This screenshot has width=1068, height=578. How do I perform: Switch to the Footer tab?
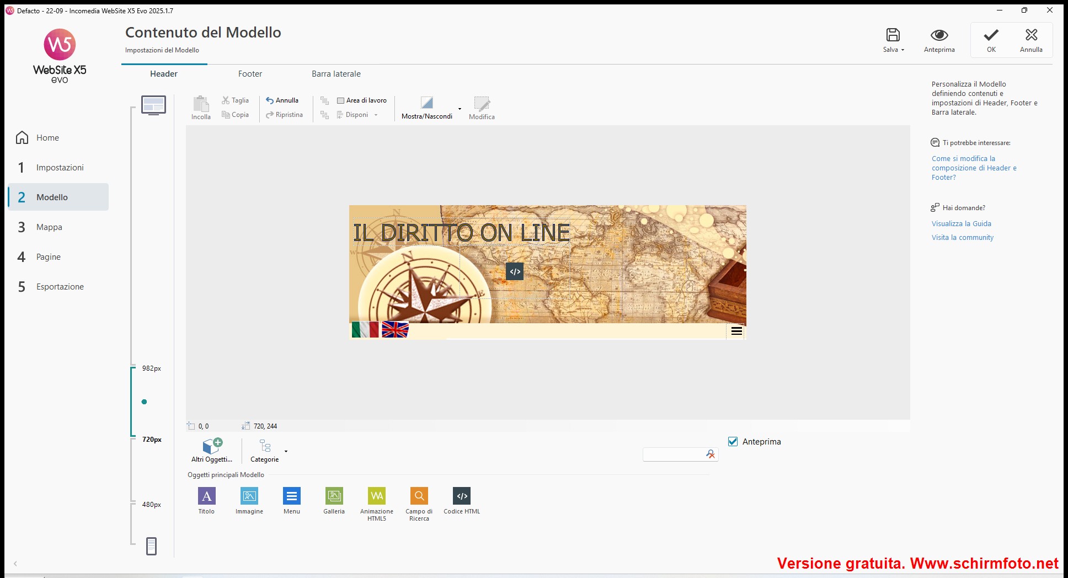pyautogui.click(x=250, y=74)
